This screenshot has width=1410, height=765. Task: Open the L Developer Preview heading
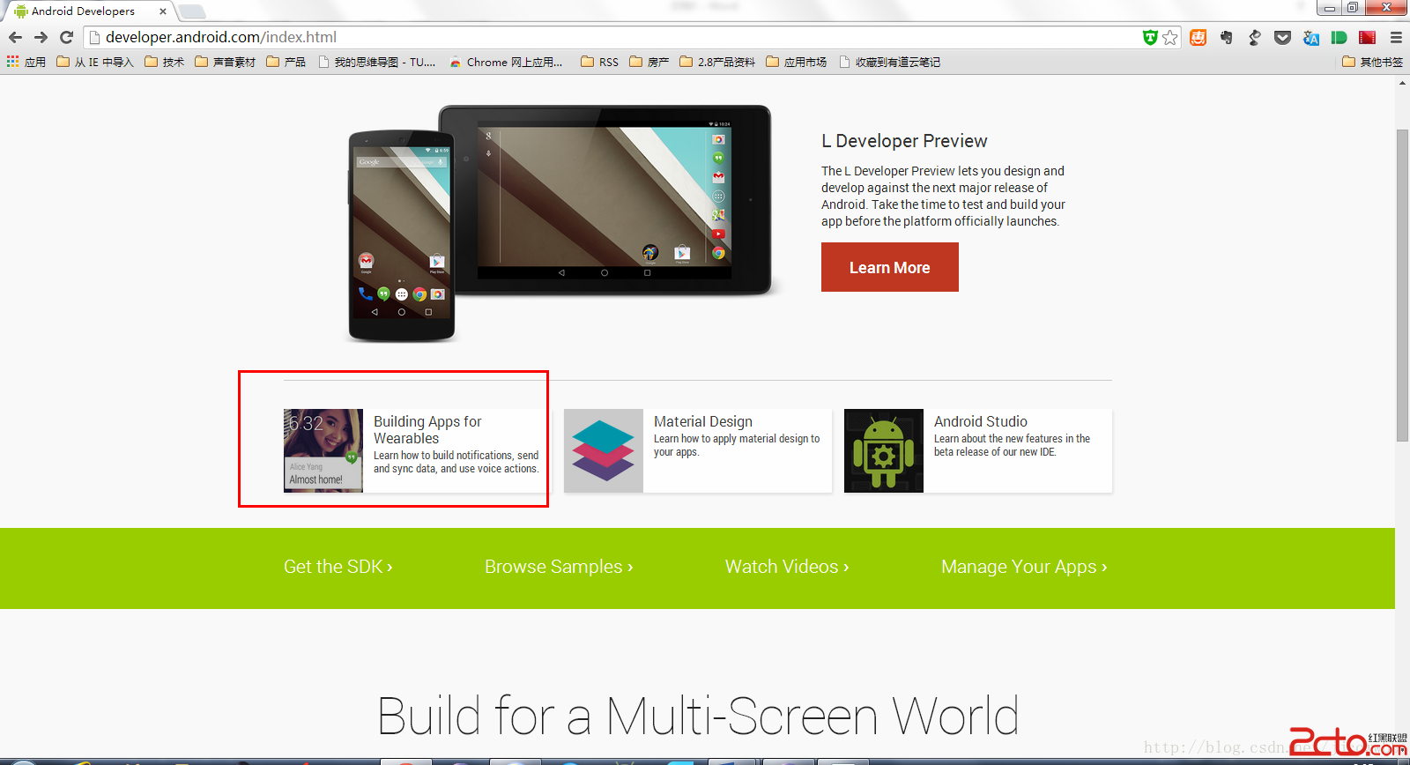click(904, 141)
